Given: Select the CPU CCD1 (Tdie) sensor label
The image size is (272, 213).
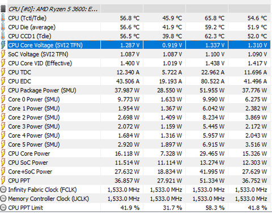Looking at the screenshot, I should pyautogui.click(x=29, y=36).
